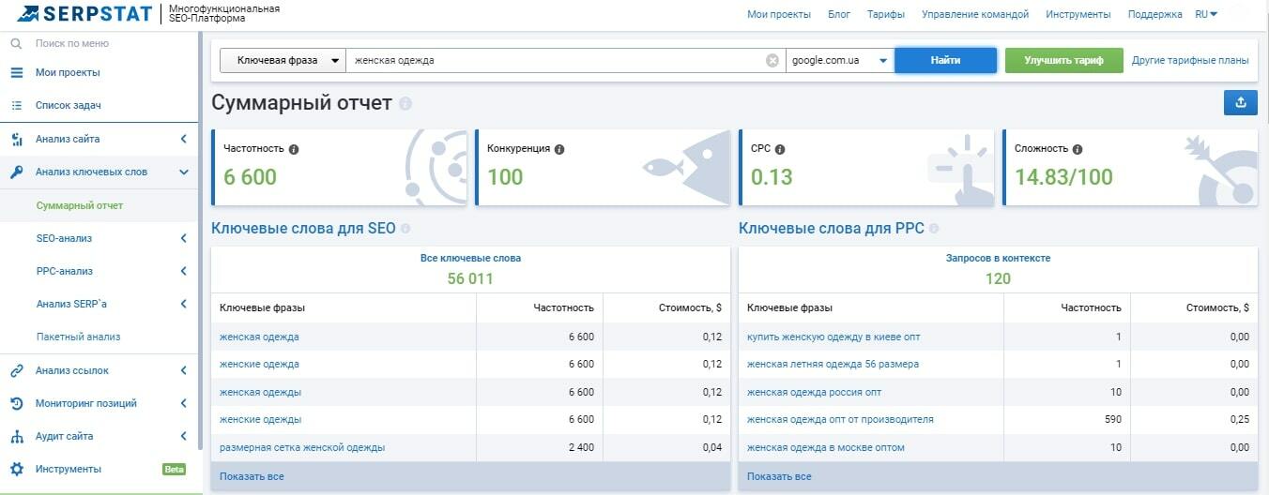1269x495 pixels.
Task: Click the Стоимость, $ header in SEO table
Action: point(691,307)
